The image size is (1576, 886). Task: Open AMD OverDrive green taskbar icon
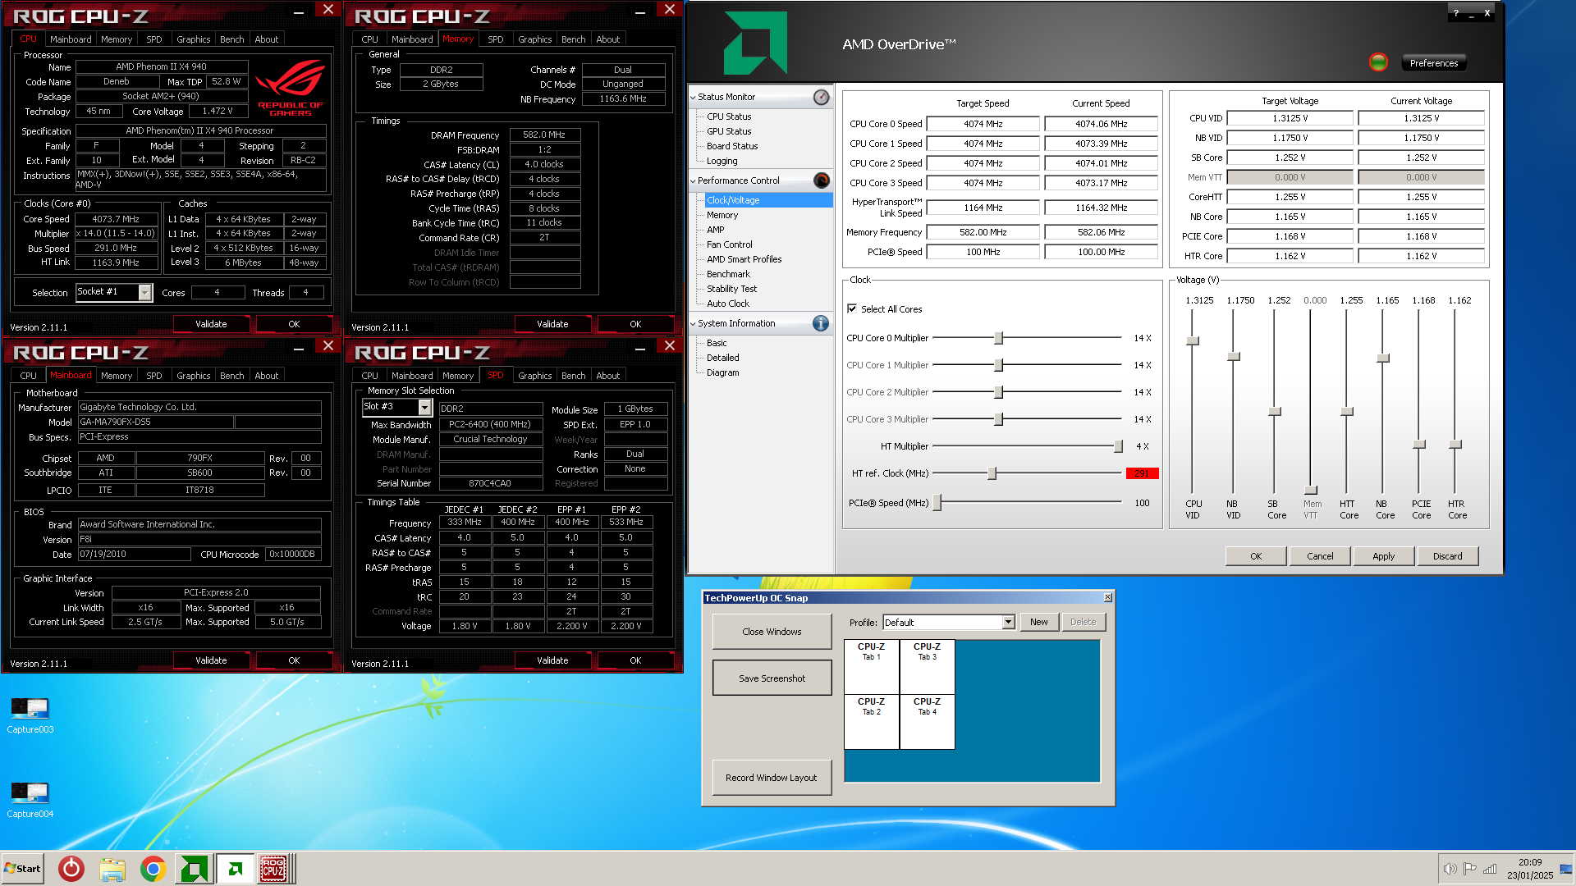click(194, 869)
